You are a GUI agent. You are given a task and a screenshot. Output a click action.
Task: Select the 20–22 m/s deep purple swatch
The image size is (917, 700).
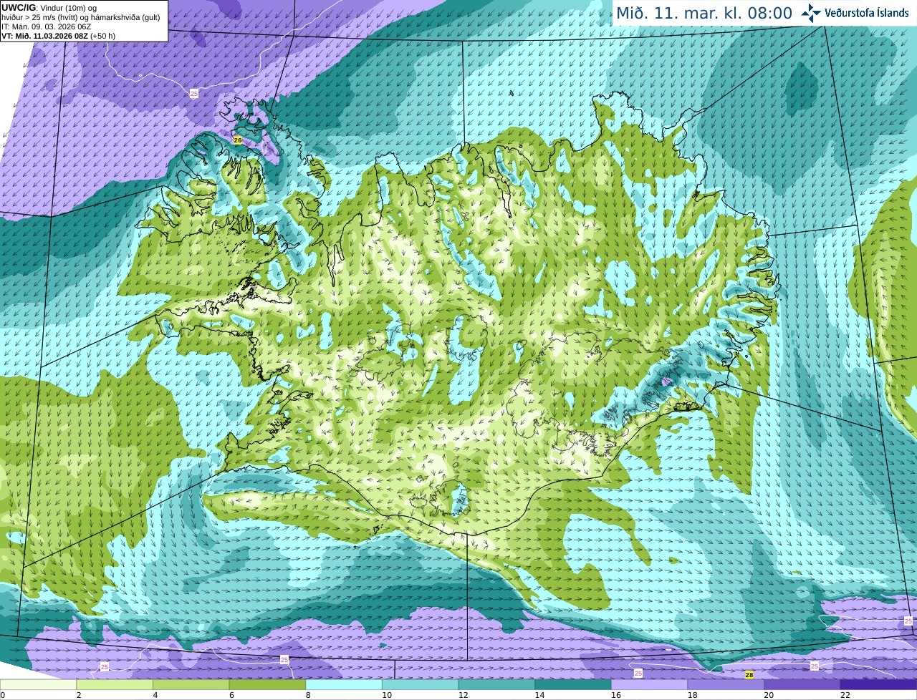pos(802,685)
